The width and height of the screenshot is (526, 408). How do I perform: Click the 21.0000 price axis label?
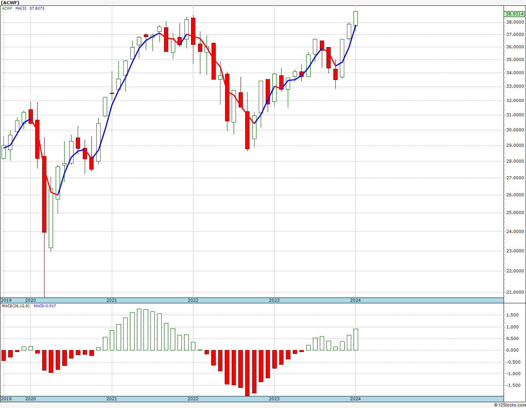tap(515, 292)
